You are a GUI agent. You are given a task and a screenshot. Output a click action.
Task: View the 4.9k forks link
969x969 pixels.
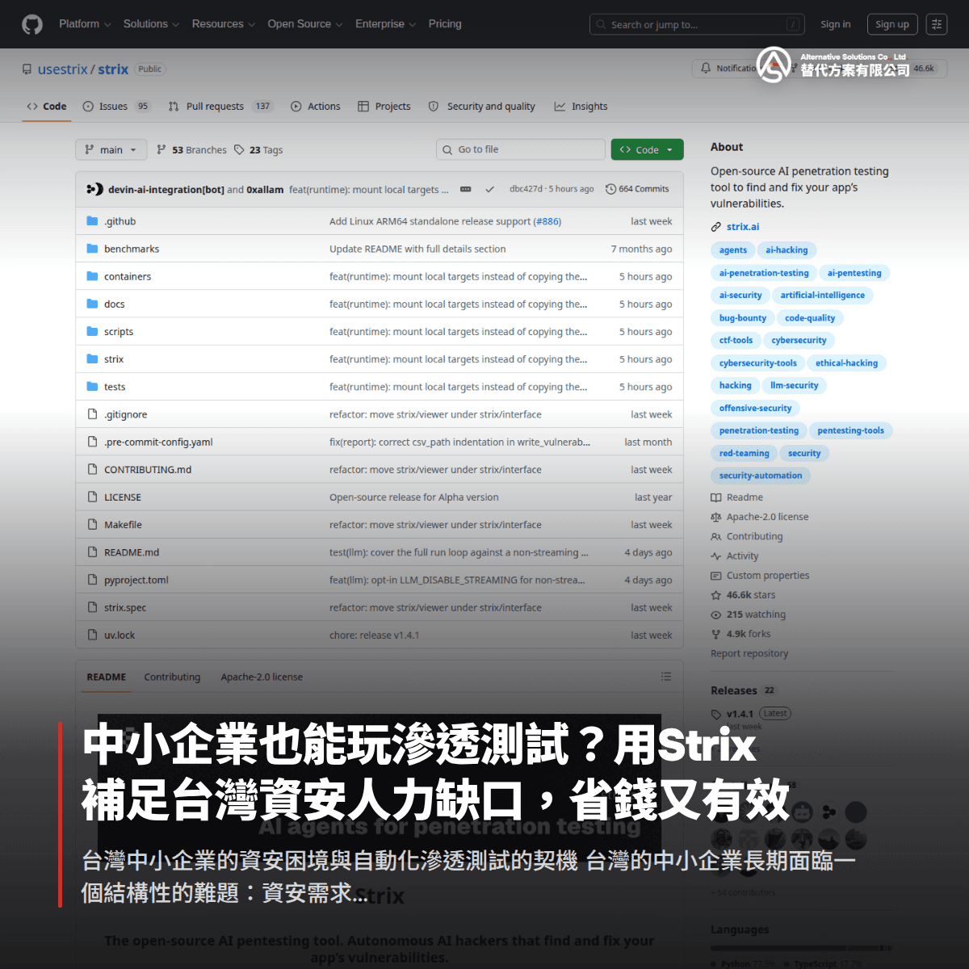point(740,634)
